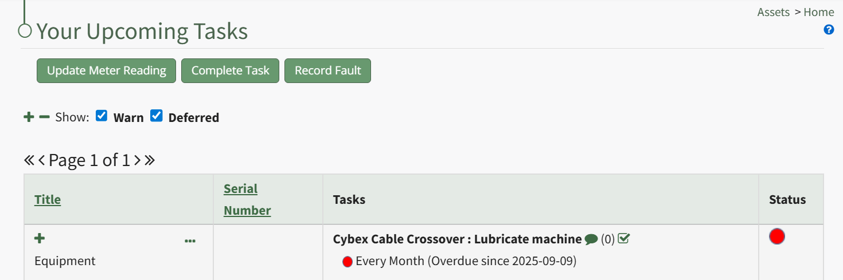The height and width of the screenshot is (280, 843).
Task: Open comments for the Lubricate machine task
Action: coord(591,239)
